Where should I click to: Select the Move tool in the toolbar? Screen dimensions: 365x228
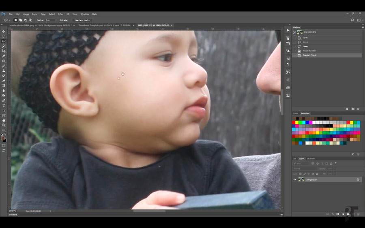tap(4, 31)
